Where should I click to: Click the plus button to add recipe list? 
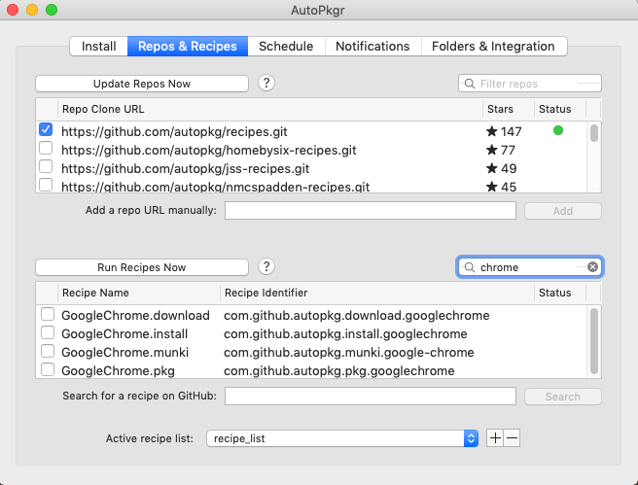coord(495,438)
